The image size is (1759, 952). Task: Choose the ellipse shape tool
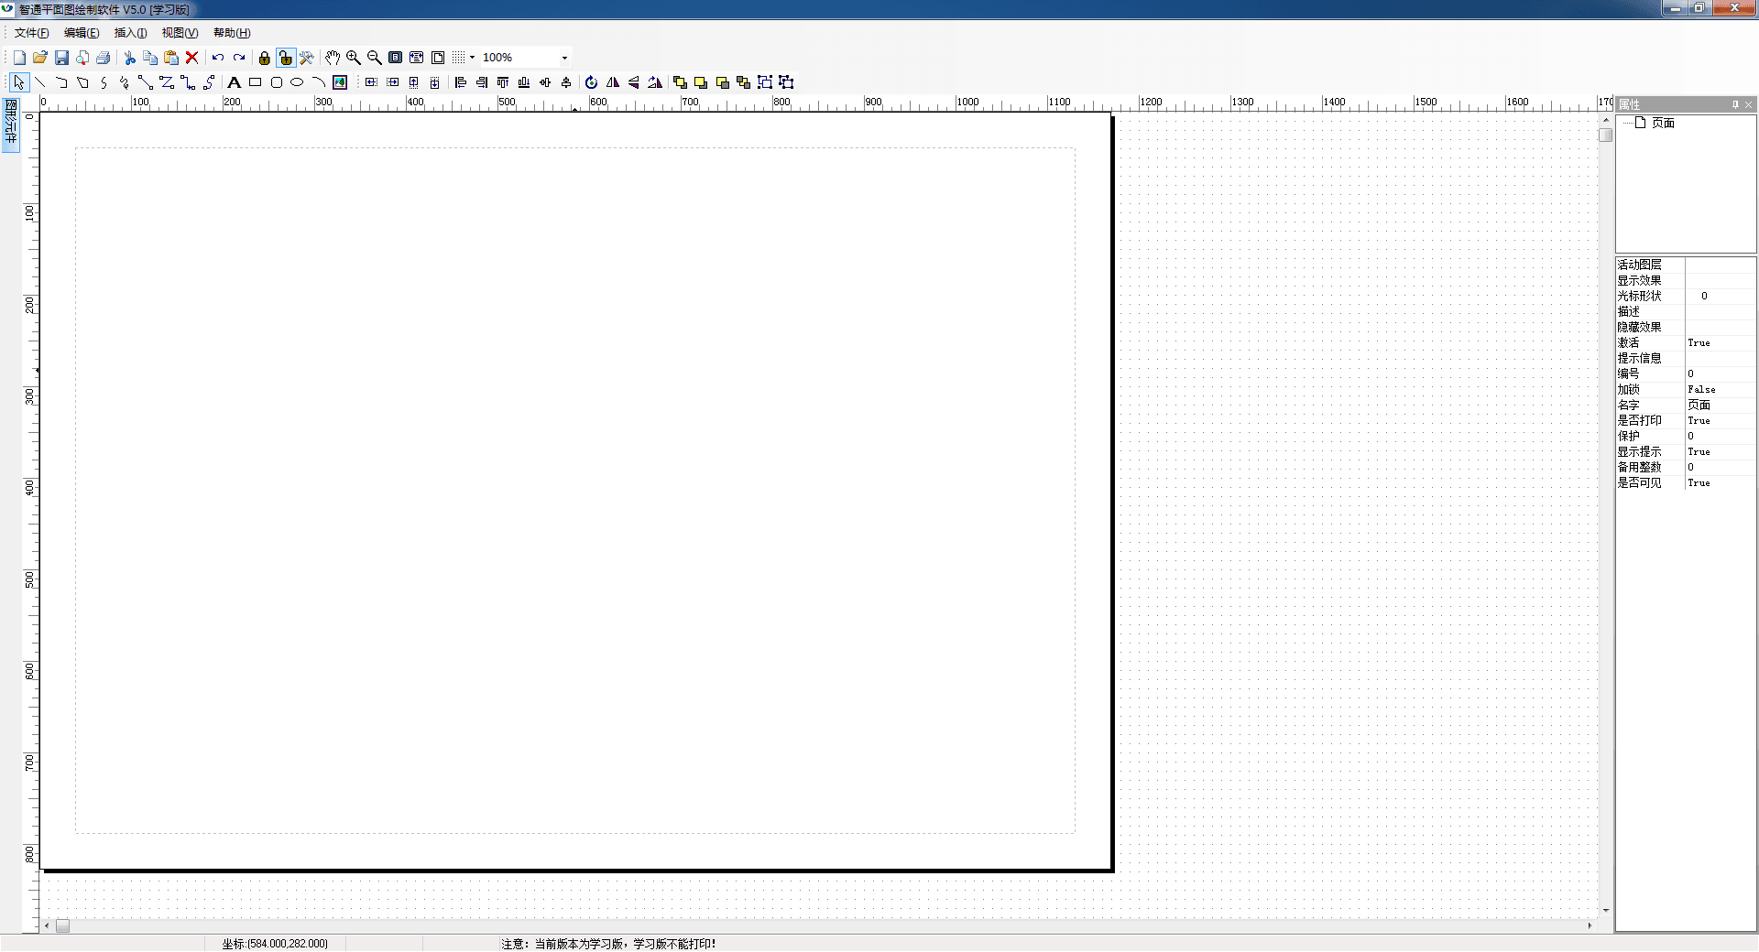pyautogui.click(x=297, y=82)
